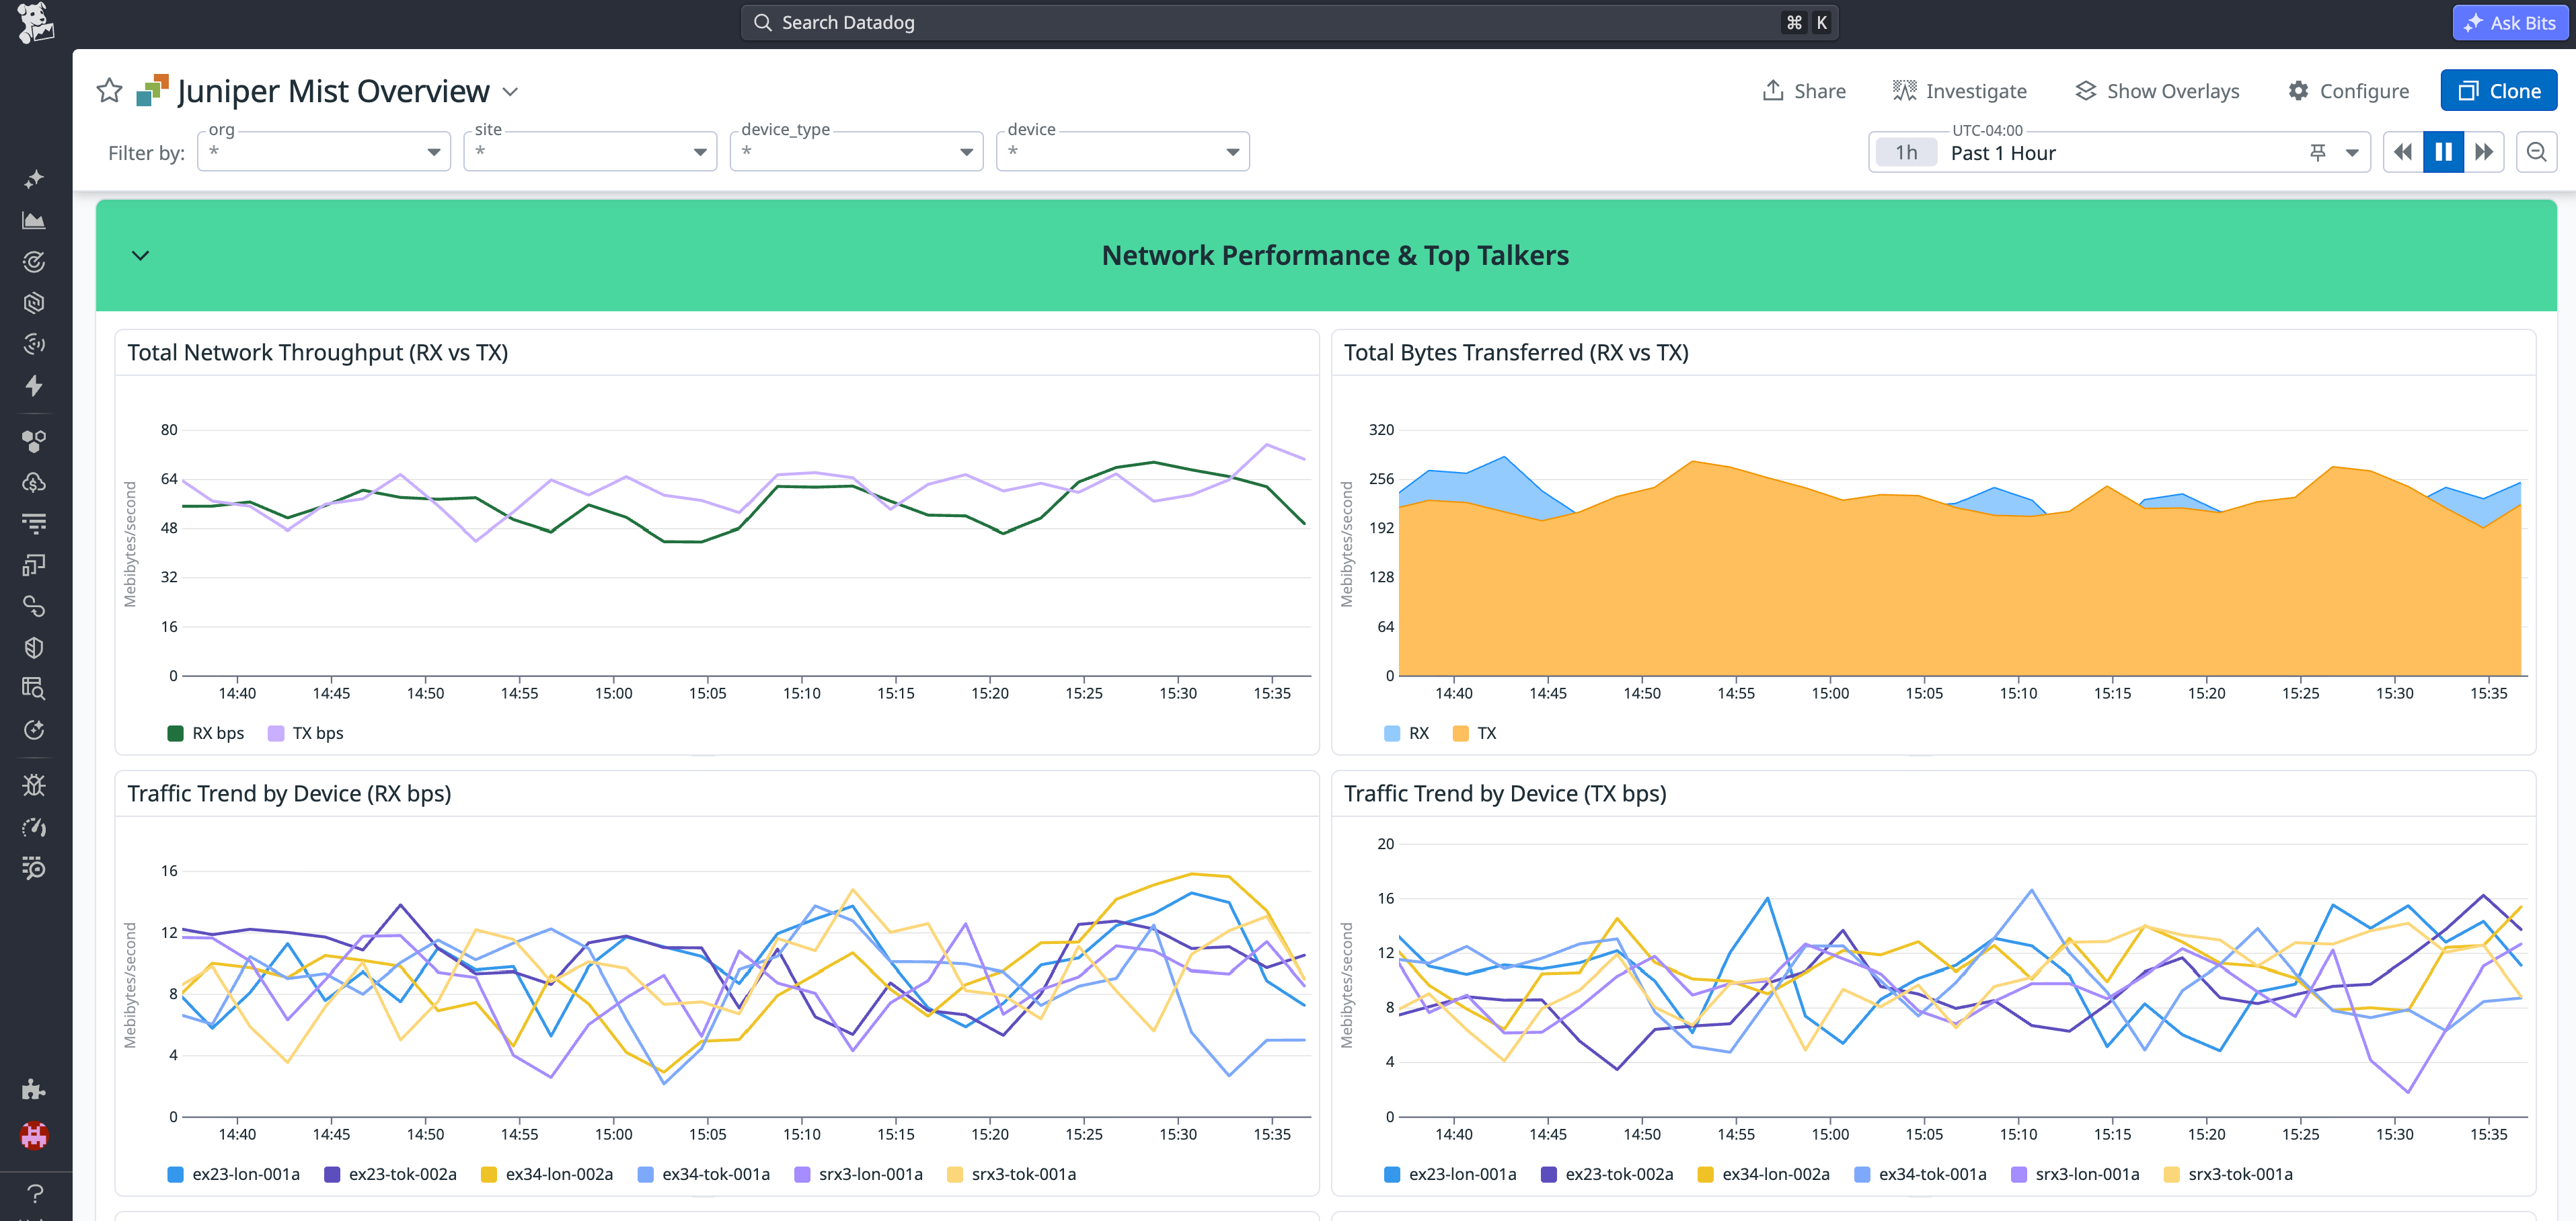The image size is (2576, 1221).
Task: Open the cloud dollar icon in sidebar
Action: (x=34, y=482)
